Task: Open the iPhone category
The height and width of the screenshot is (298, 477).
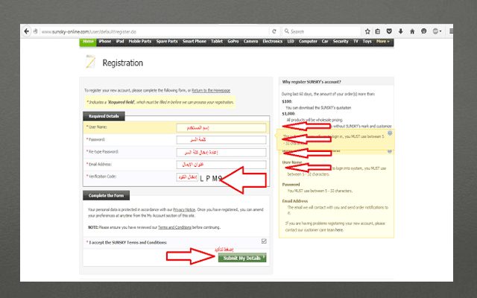Action: 105,42
